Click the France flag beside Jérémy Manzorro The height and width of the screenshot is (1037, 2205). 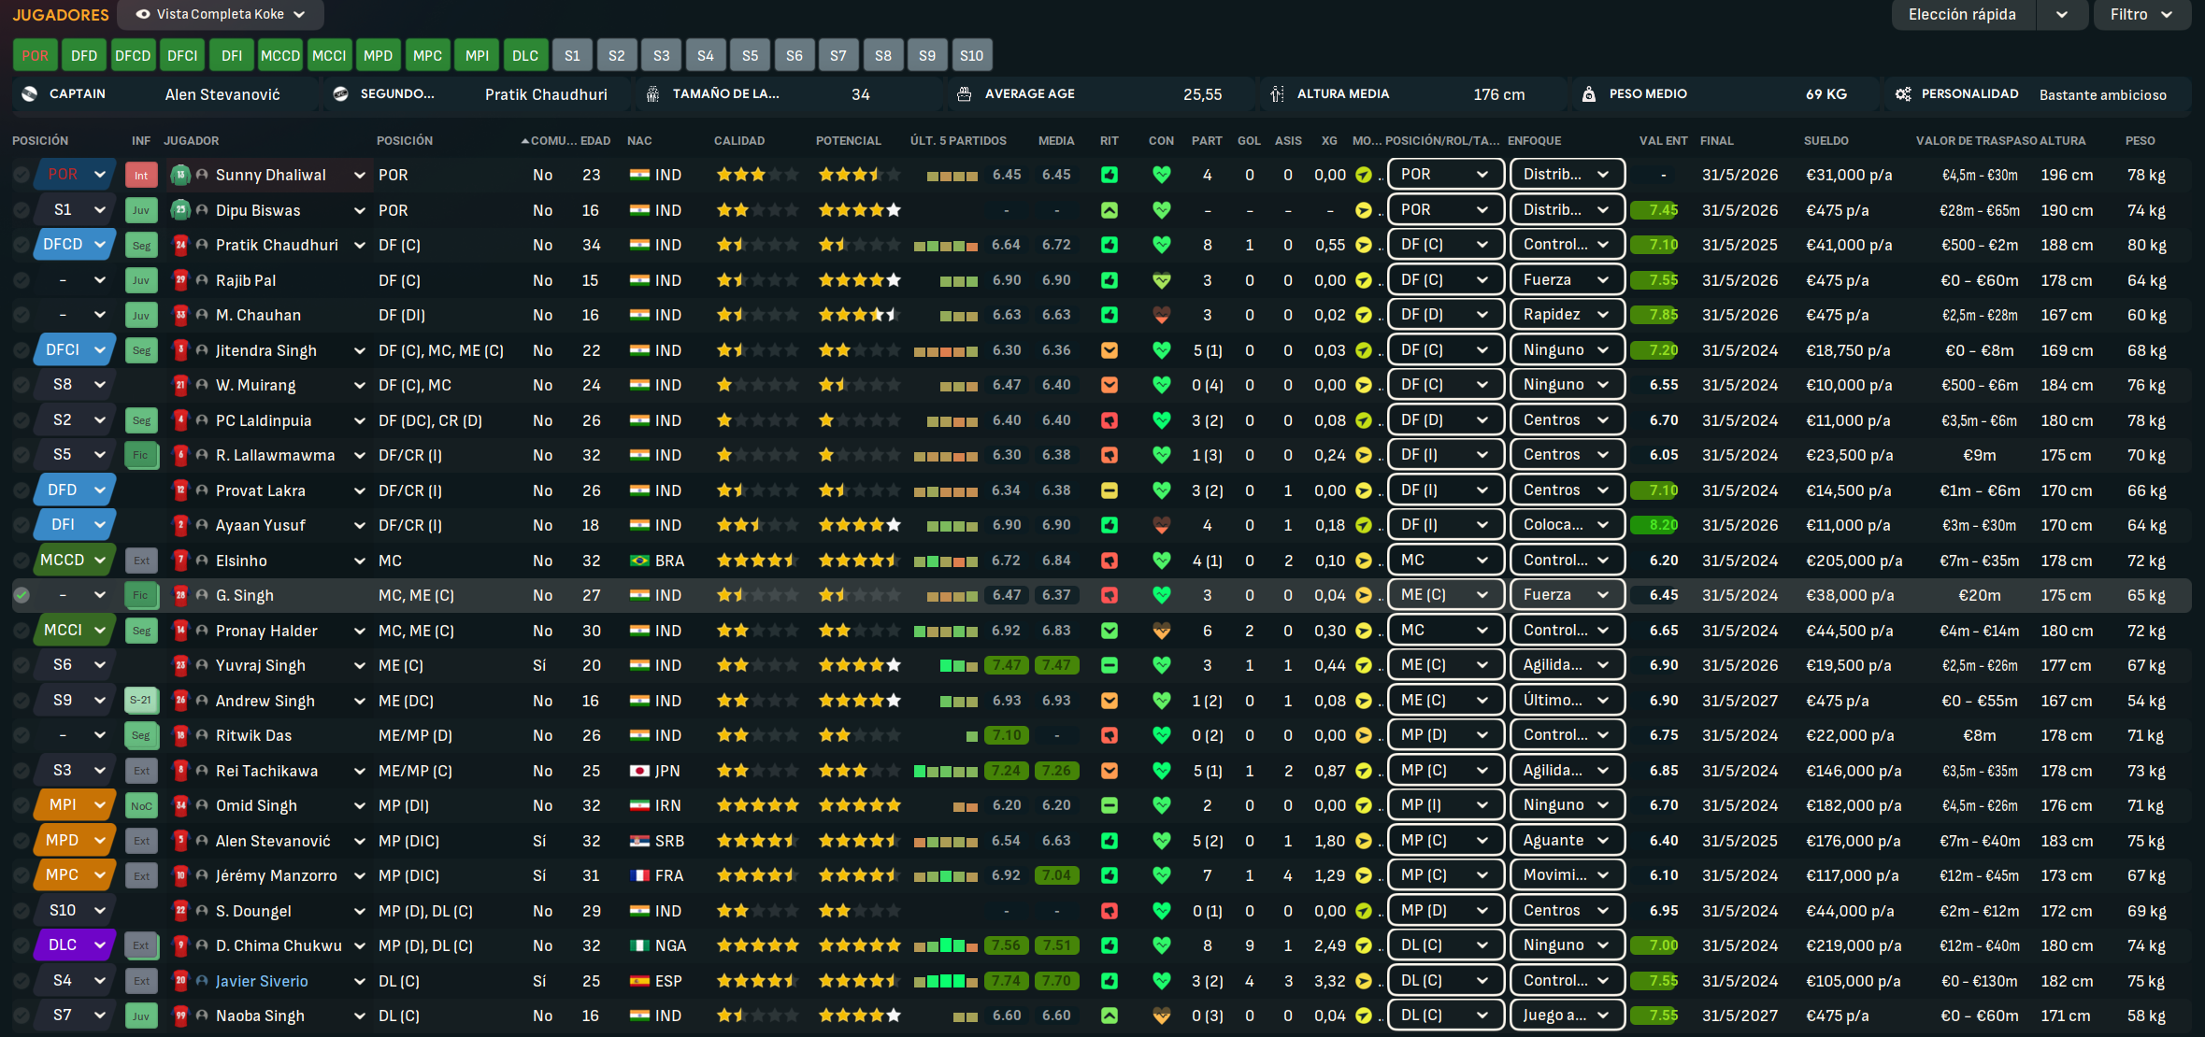639,875
